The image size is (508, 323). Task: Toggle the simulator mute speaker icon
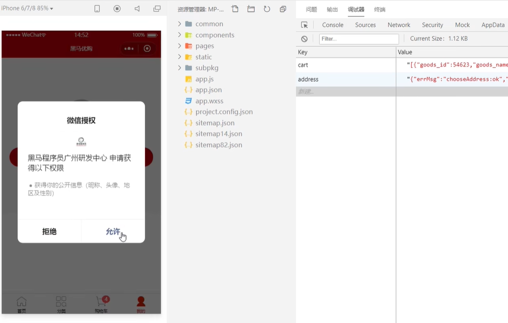[x=137, y=9]
